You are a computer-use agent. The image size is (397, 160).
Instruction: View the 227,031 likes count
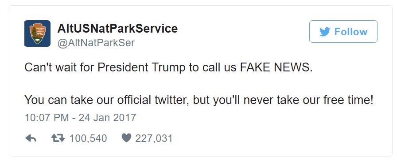pyautogui.click(x=154, y=138)
